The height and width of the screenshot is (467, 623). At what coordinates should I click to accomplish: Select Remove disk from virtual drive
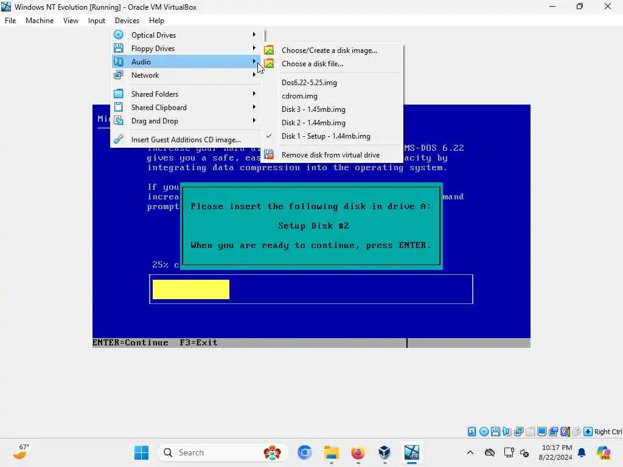pos(330,154)
